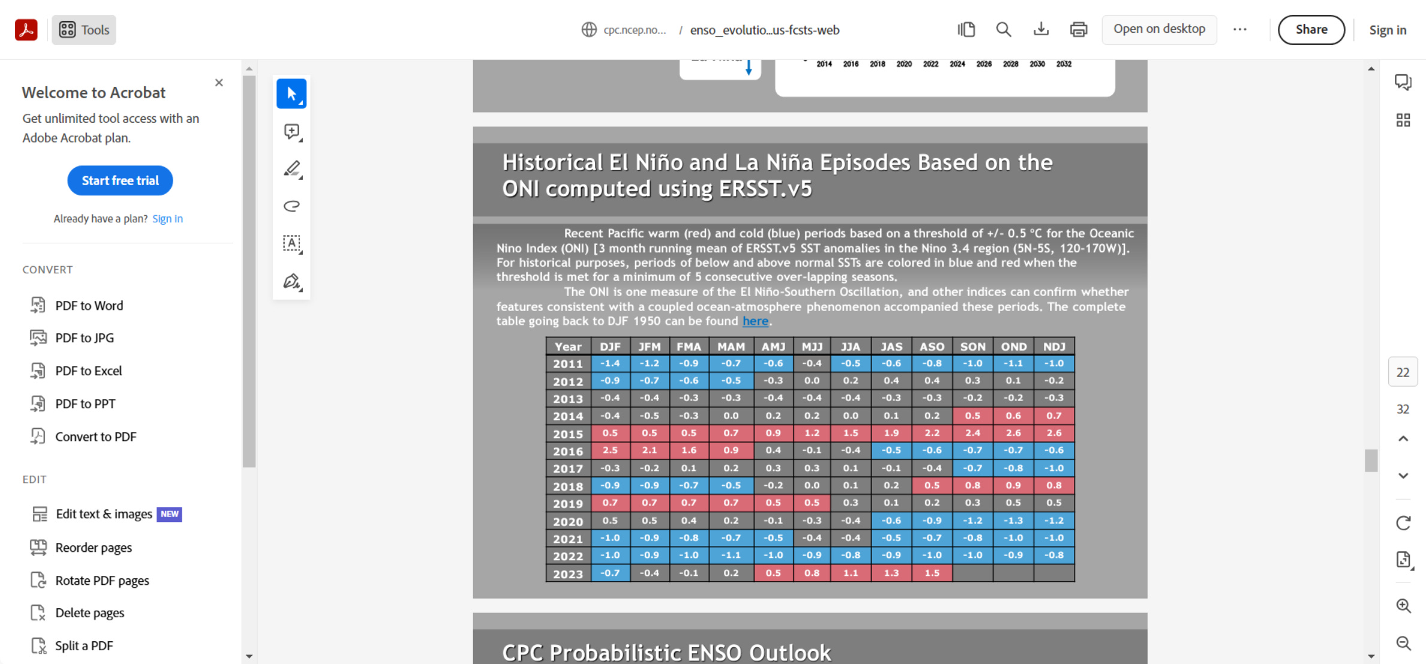Click the Adobe Acrobat home logo
This screenshot has width=1426, height=664.
tap(26, 30)
